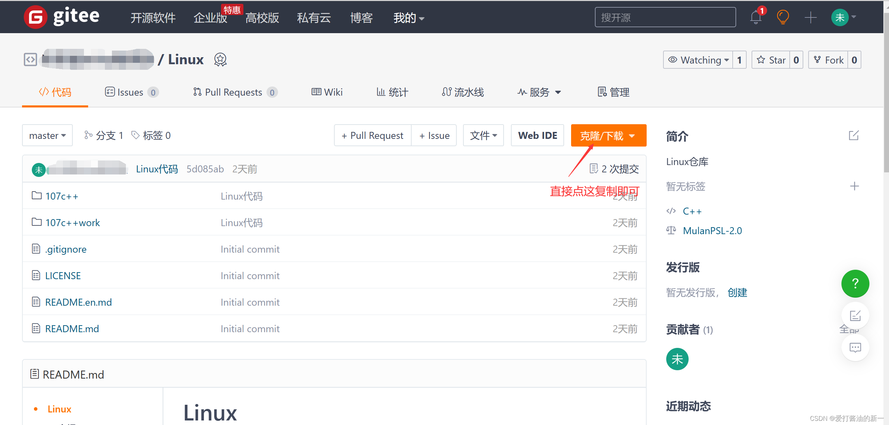The image size is (889, 425).
Task: Expand the 文件 dropdown menu
Action: 483,135
